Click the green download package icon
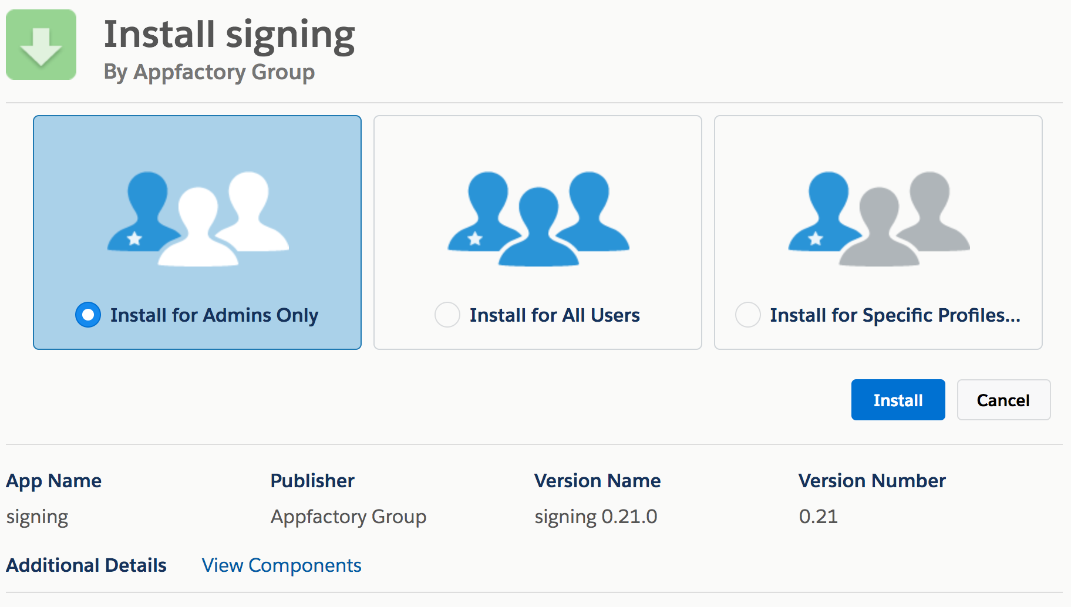The height and width of the screenshot is (607, 1071). click(41, 45)
